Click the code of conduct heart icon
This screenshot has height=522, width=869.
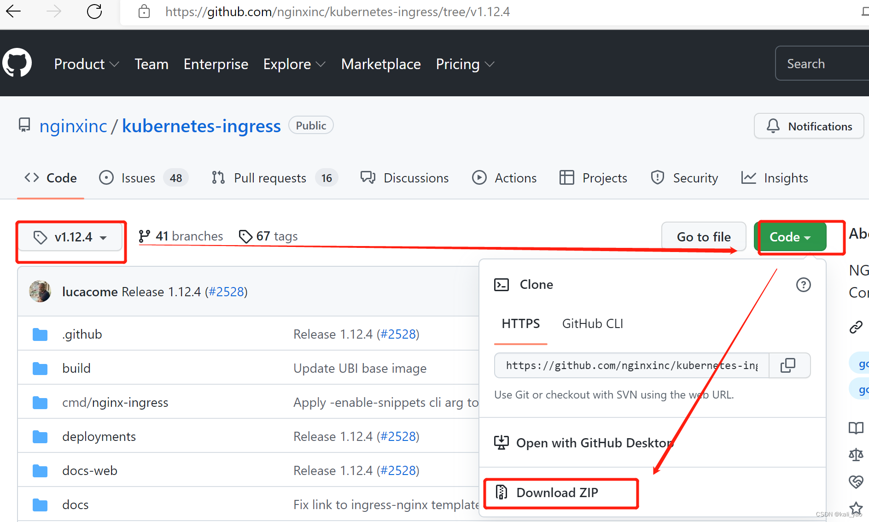[x=856, y=482]
